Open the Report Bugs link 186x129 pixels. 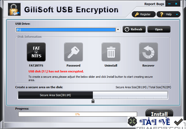click(x=154, y=4)
